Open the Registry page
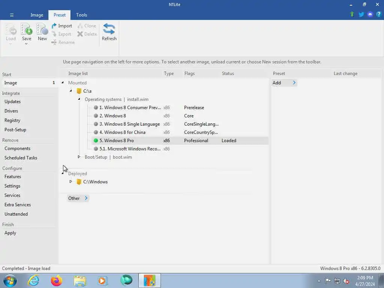 click(12, 120)
